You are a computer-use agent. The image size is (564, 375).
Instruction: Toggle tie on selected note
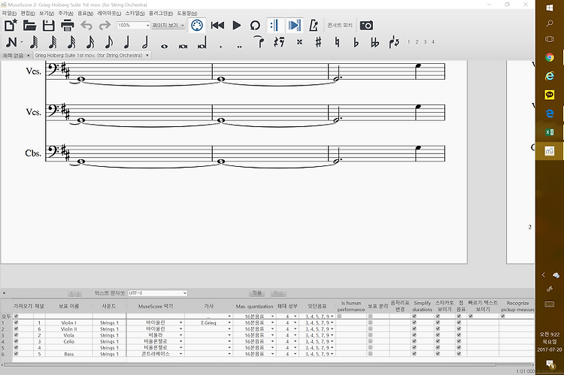click(x=259, y=41)
